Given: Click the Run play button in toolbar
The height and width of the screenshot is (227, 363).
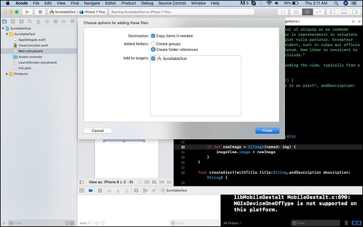Looking at the screenshot, I should [x=27, y=12].
